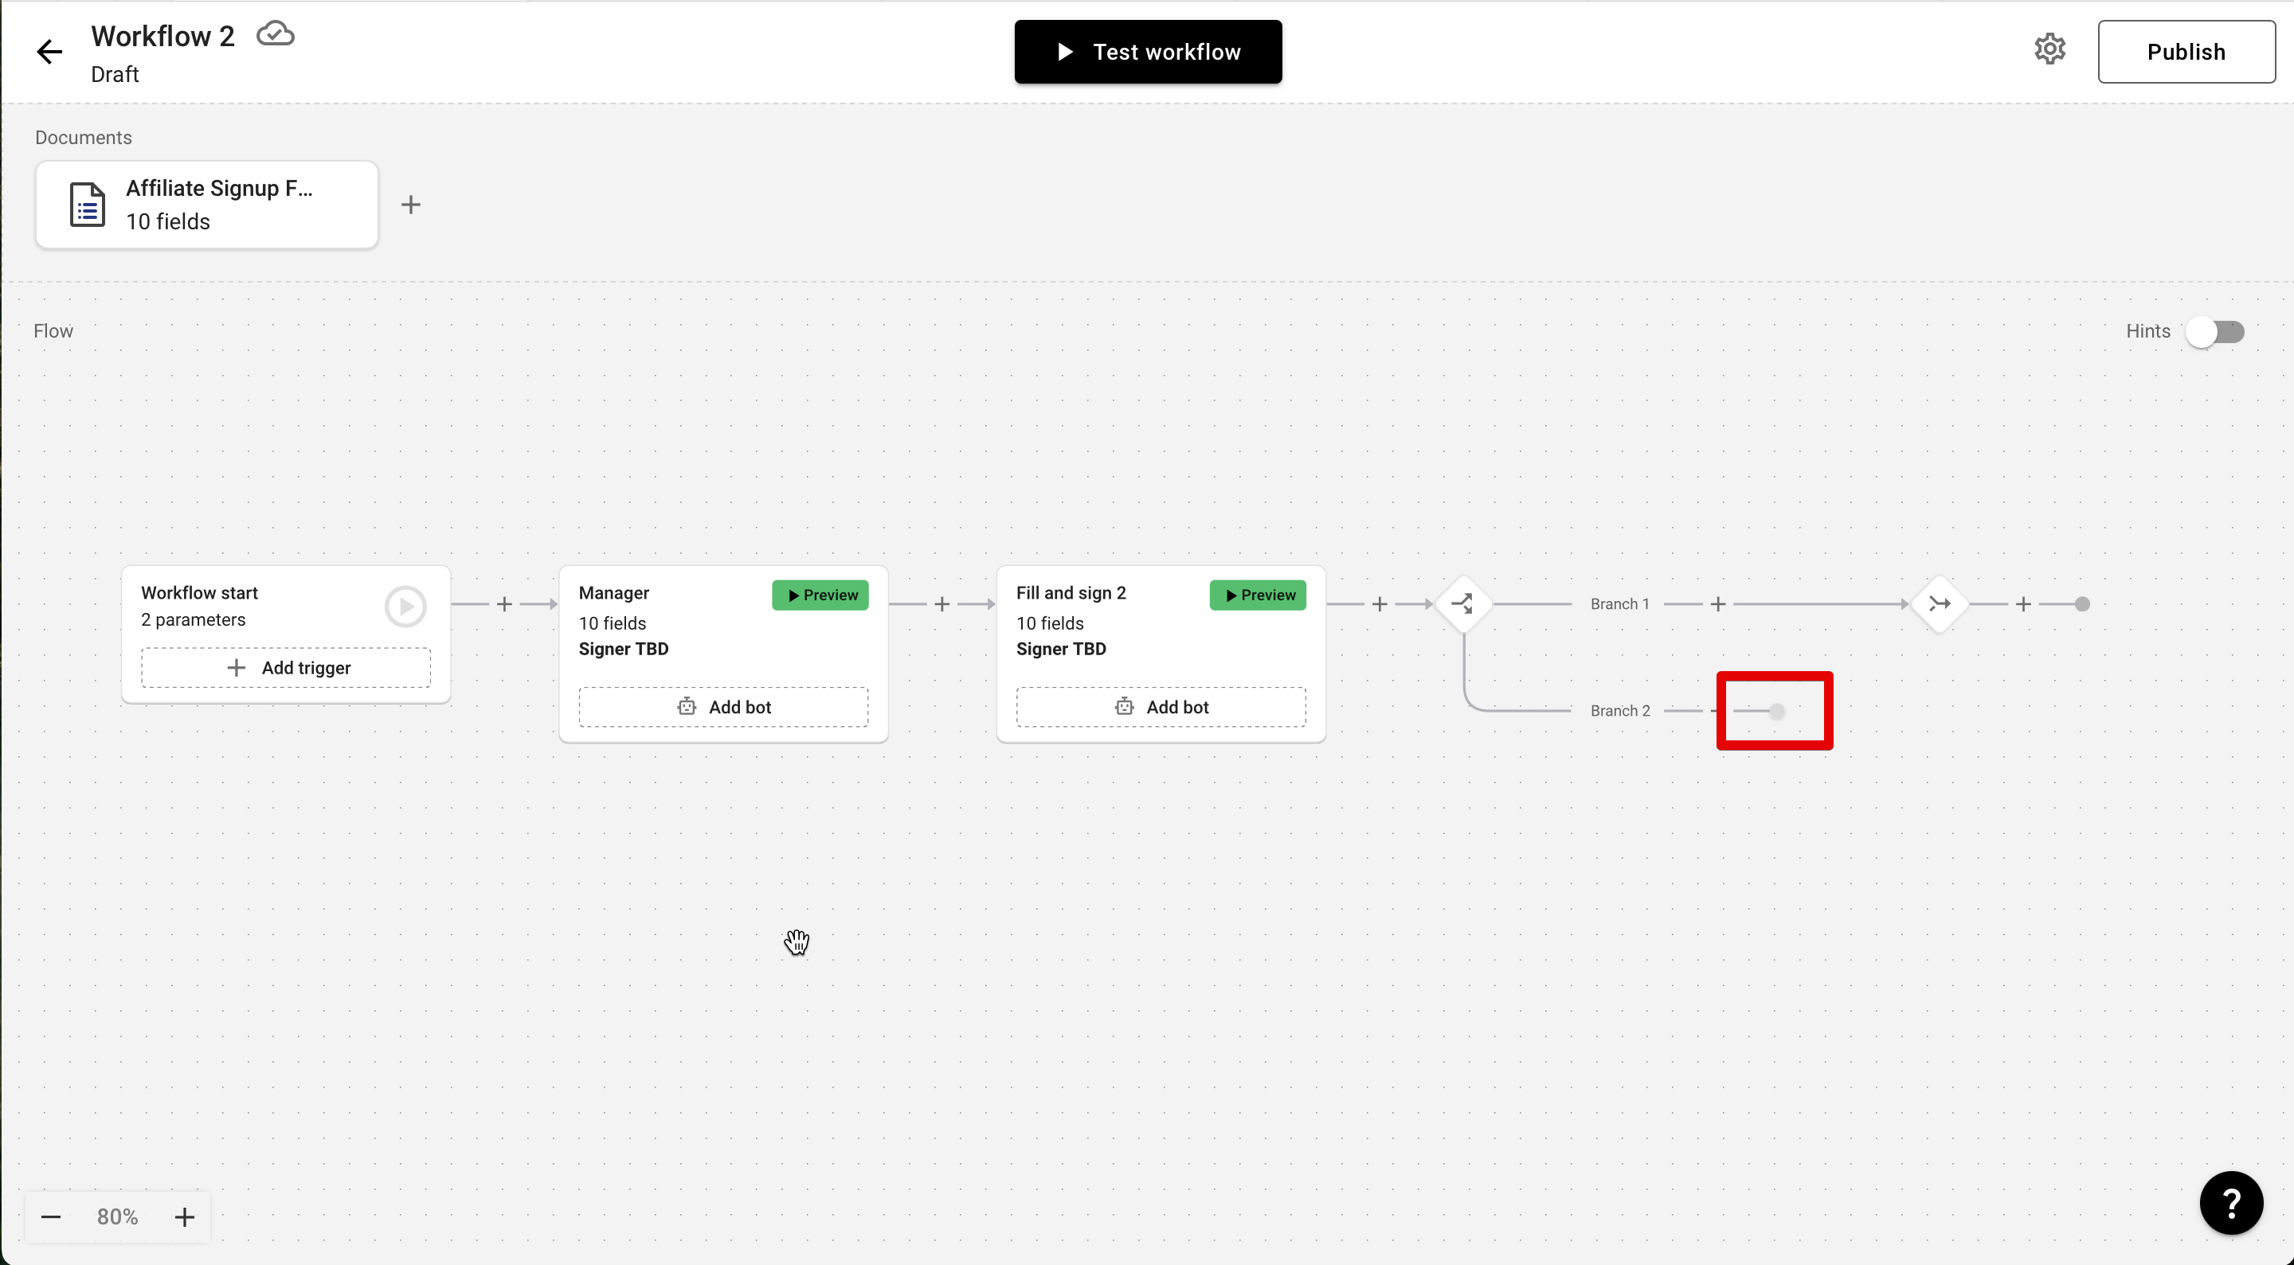Preview the Fill and sign 2 step
The width and height of the screenshot is (2294, 1265).
(x=1258, y=595)
